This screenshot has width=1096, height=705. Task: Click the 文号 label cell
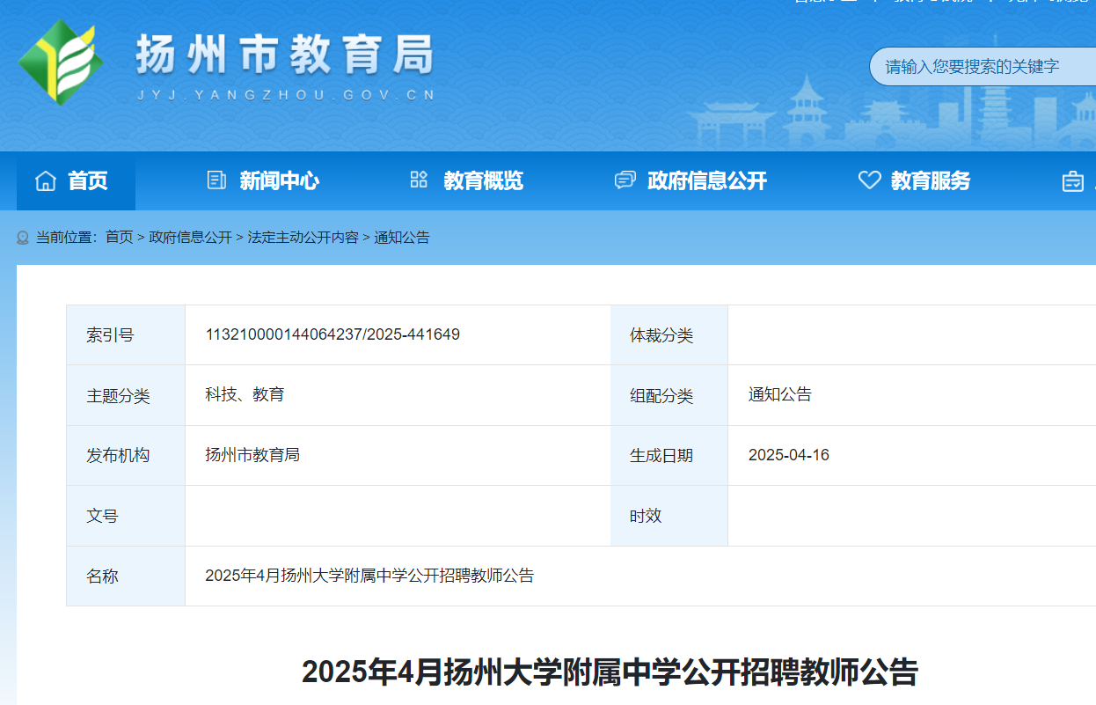[126, 516]
